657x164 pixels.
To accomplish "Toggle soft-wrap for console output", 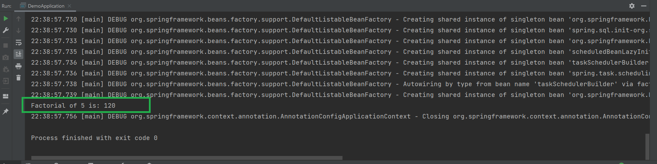I will (18, 42).
